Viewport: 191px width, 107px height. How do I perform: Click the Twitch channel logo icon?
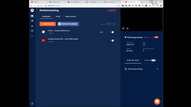coord(43,32)
